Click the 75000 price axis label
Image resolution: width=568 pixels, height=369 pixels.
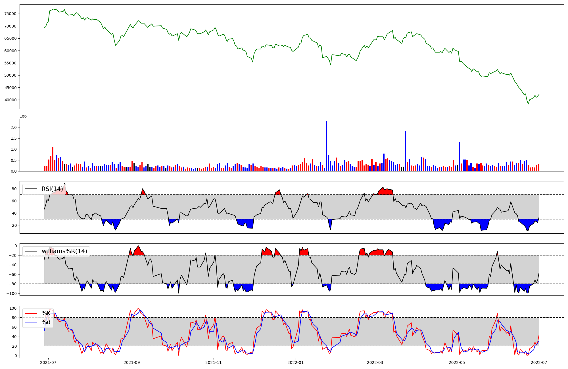(10, 14)
